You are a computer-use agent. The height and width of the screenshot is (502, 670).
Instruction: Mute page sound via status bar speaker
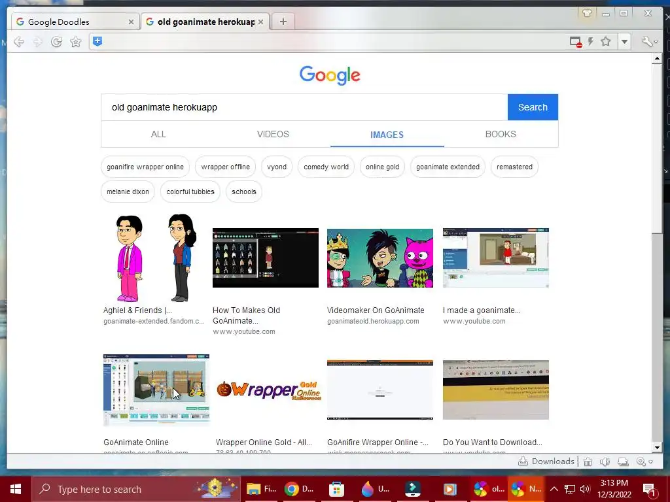605,461
